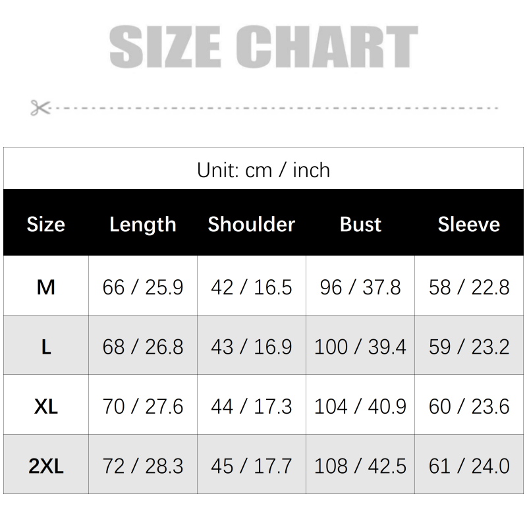527x527 pixels.
Task: Select the Shoulder column header
Action: tap(252, 224)
